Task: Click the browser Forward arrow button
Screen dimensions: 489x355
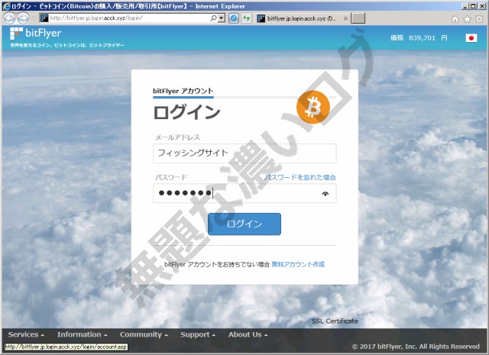Action: tap(24, 18)
